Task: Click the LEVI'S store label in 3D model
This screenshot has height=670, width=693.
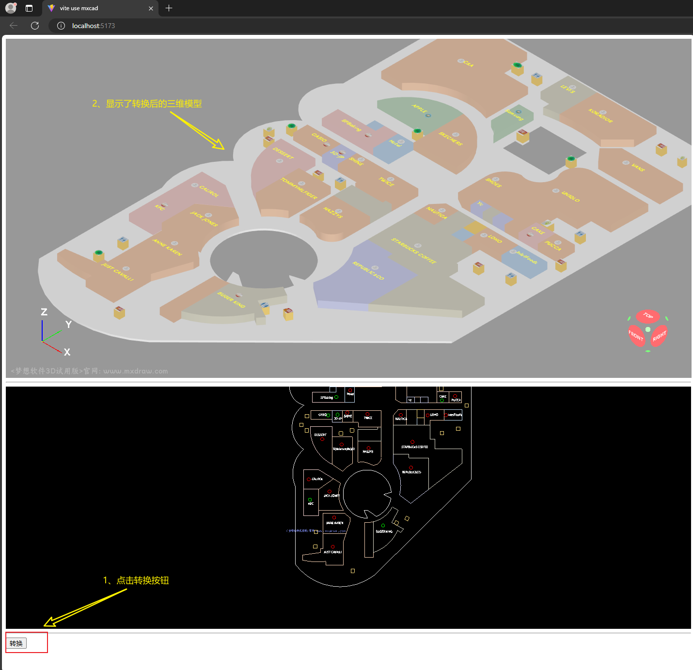Action: click(x=567, y=89)
